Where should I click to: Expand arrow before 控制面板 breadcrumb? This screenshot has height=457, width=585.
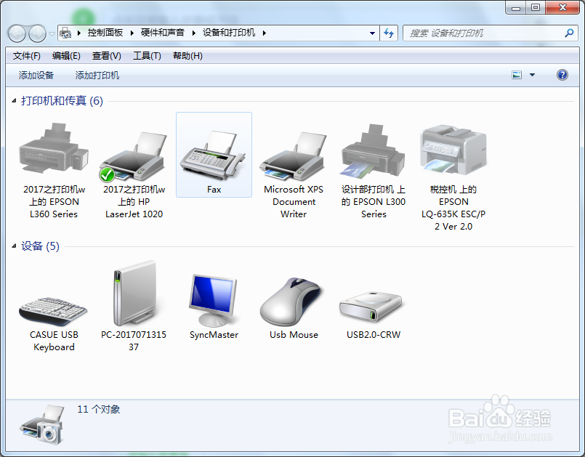click(x=78, y=33)
